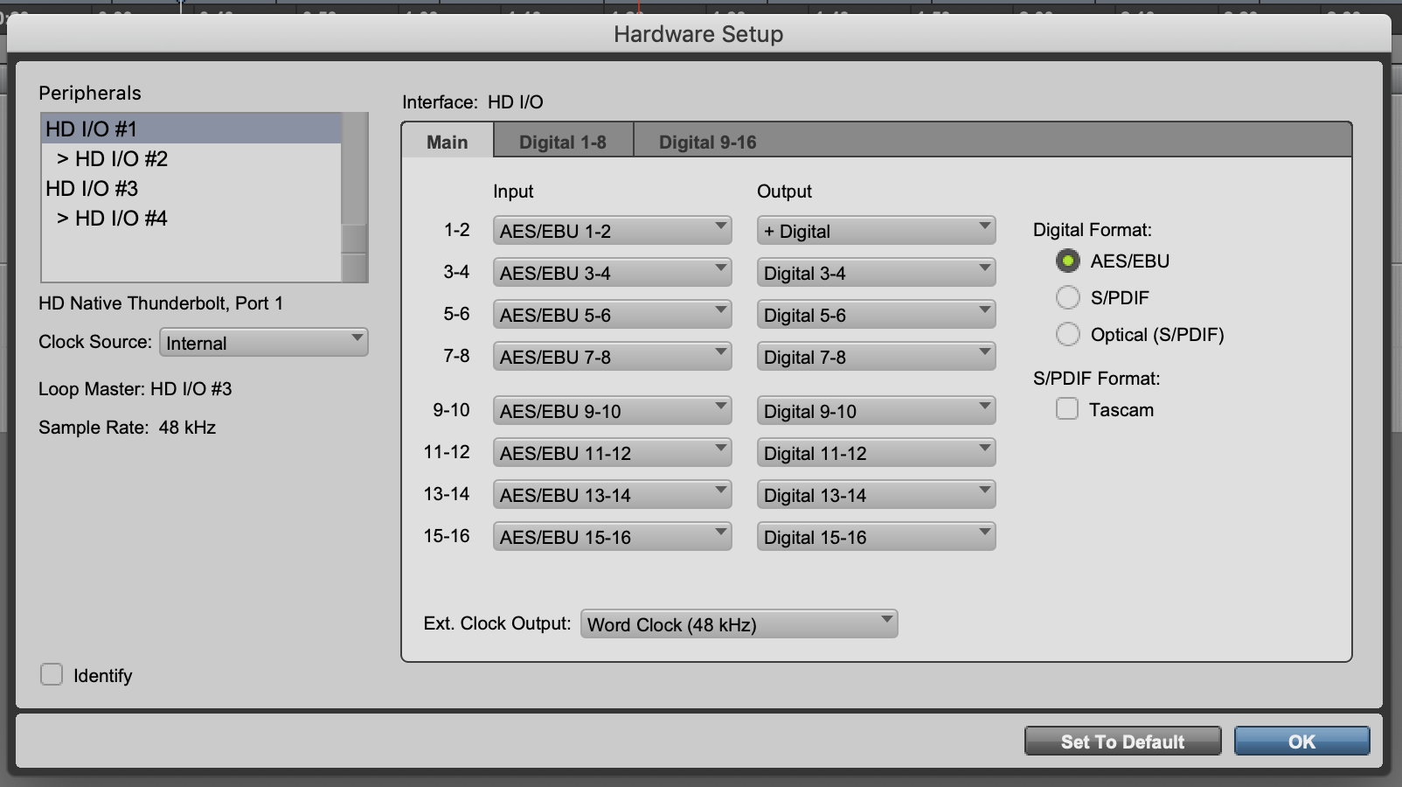Switch to the Digital 9-16 tab
The image size is (1402, 787).
pyautogui.click(x=707, y=142)
